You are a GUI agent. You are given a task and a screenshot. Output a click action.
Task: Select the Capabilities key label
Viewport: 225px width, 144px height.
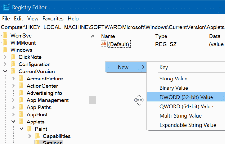point(57,136)
